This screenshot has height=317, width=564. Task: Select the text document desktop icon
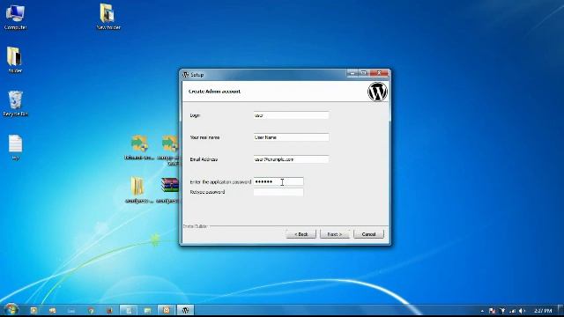(x=15, y=147)
